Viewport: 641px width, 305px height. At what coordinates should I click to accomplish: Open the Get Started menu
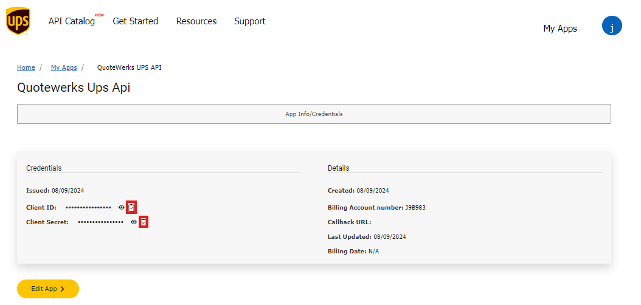tap(135, 21)
